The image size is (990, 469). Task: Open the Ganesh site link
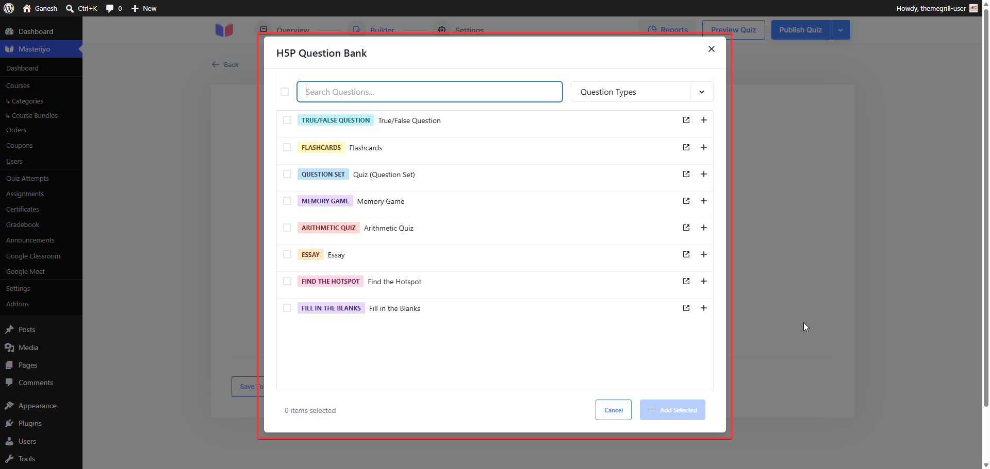tap(40, 8)
